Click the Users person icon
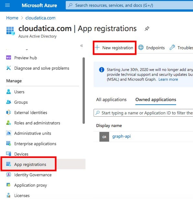The image size is (193, 199). point(8,92)
